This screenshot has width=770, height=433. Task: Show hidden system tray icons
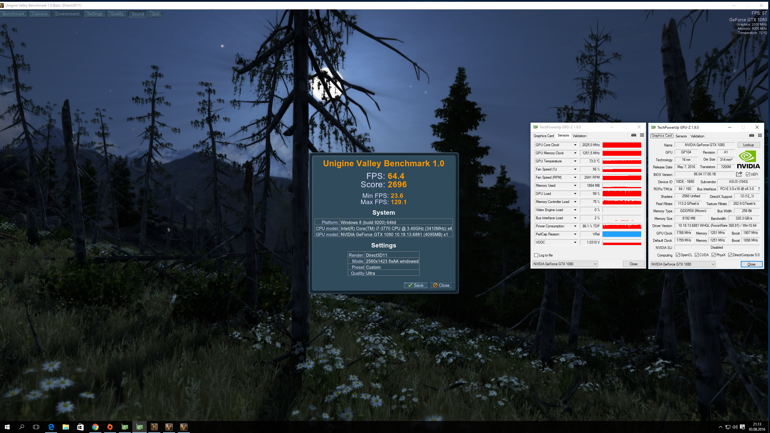[721, 427]
